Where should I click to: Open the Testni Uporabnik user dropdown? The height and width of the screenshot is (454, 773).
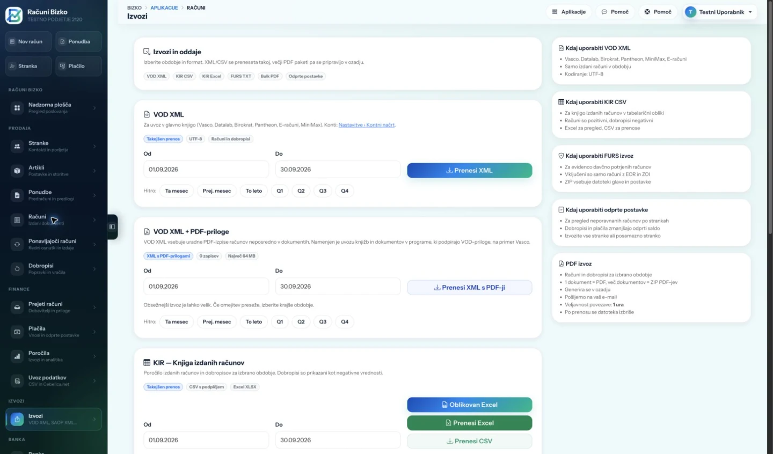719,12
